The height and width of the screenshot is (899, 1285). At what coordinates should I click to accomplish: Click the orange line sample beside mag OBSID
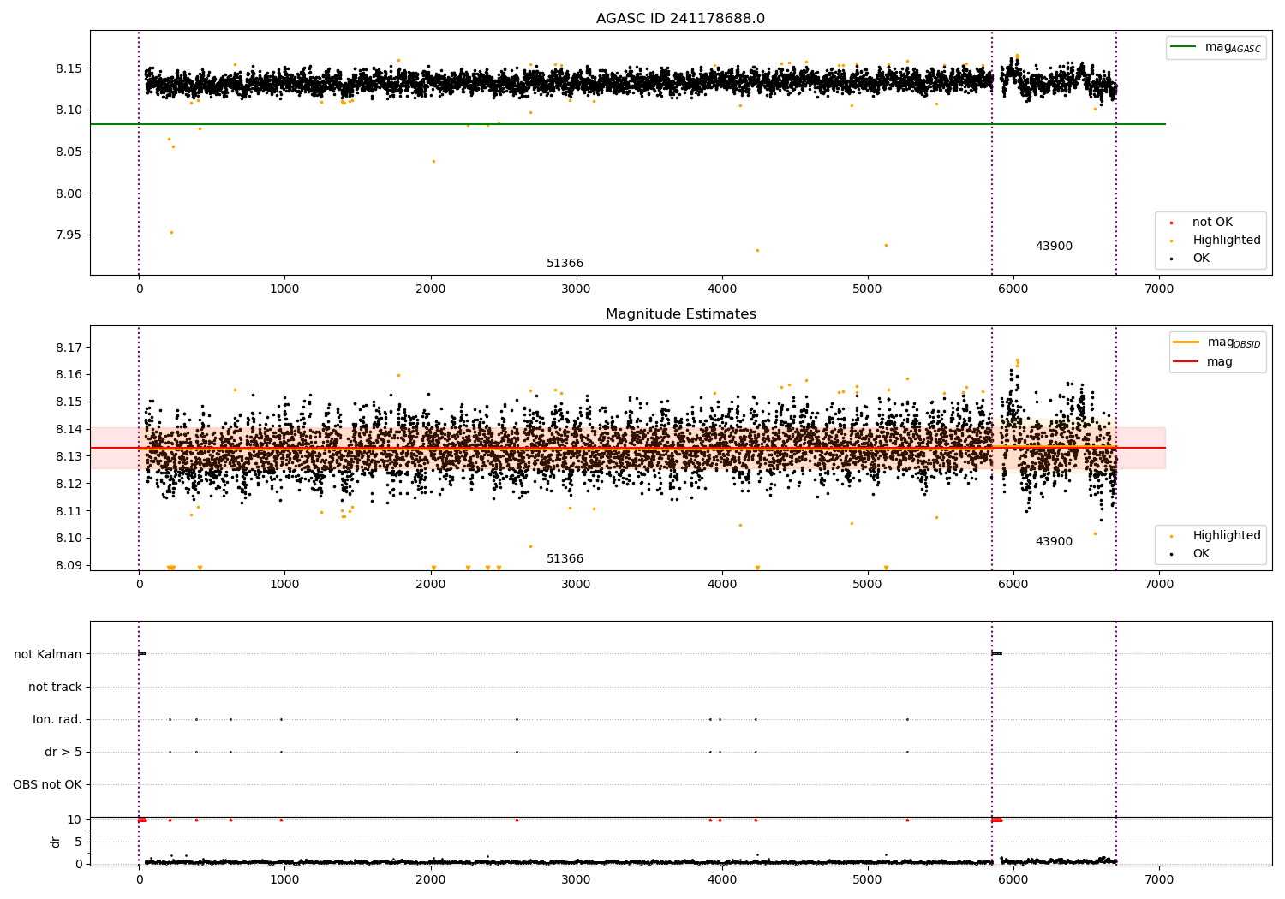tap(1186, 342)
